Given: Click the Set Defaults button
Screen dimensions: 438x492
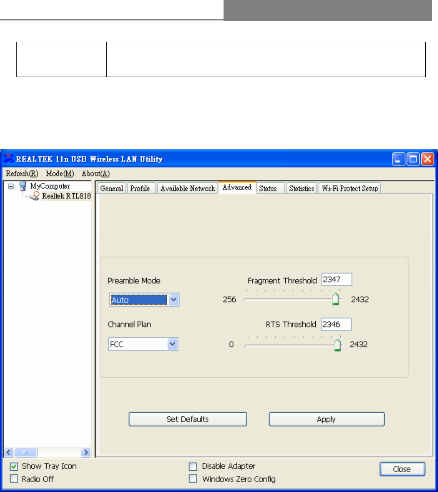Looking at the screenshot, I should 188,419.
